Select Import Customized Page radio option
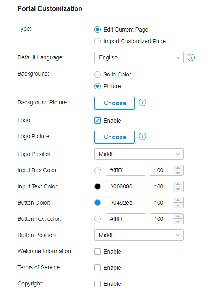The height and width of the screenshot is (296, 218). [98, 41]
